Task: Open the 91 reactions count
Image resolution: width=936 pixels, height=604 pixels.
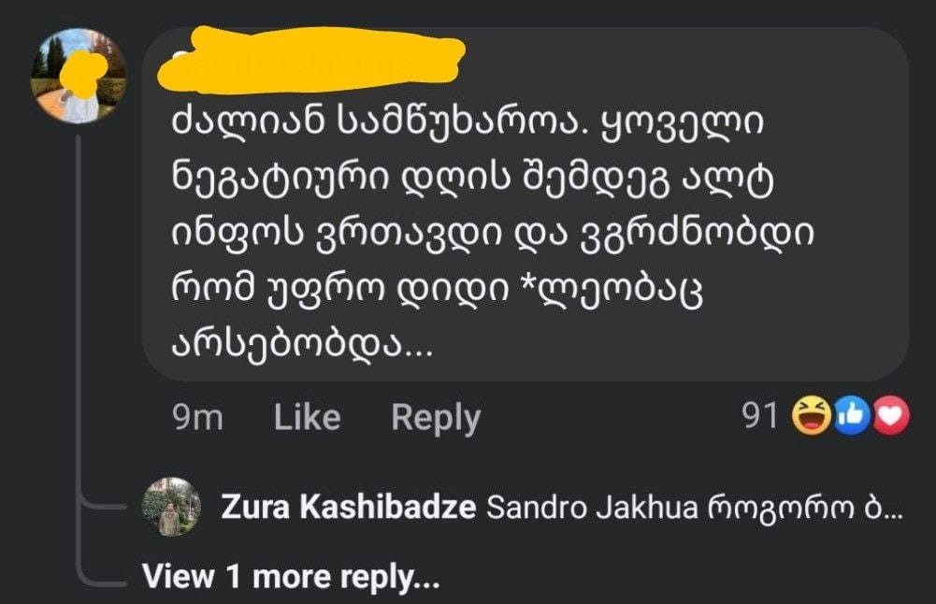Action: [760, 416]
